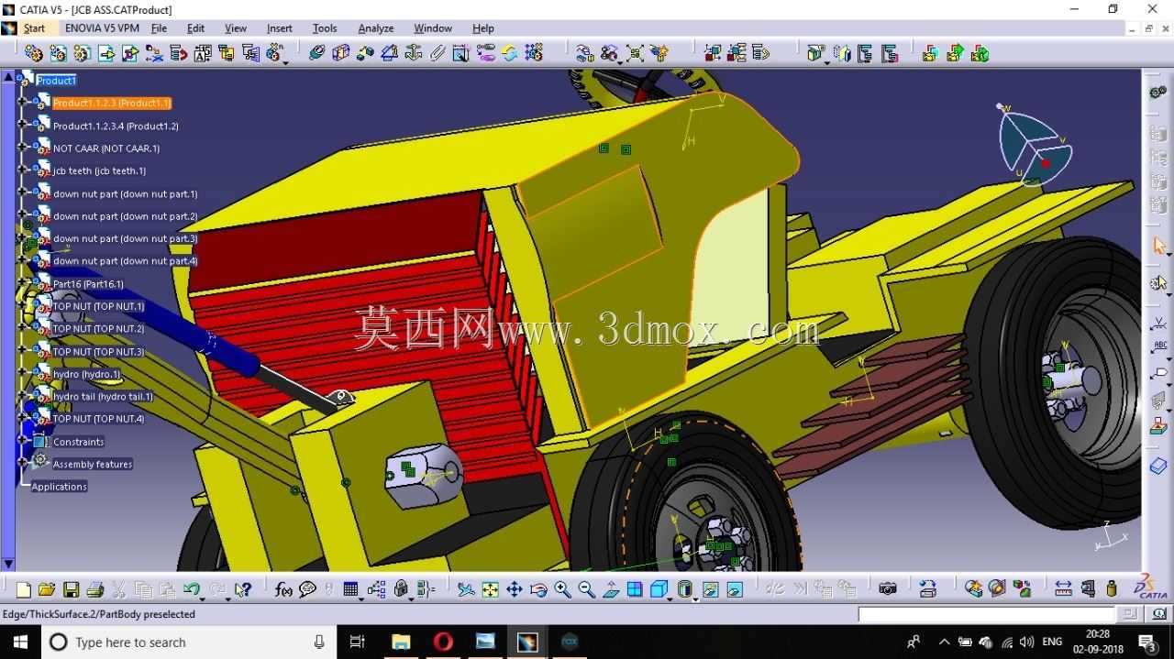The image size is (1174, 659).
Task: Open the Start menu of CATIA
Action: 34,28
